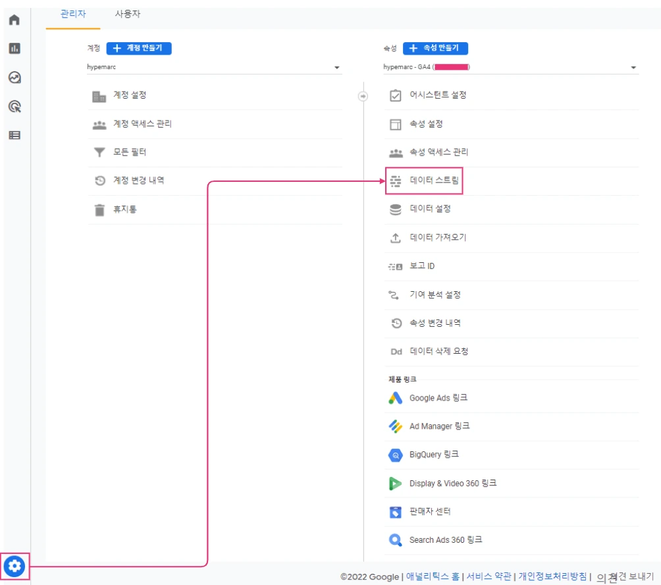Click the 데이터 설정 database icon

coord(396,209)
